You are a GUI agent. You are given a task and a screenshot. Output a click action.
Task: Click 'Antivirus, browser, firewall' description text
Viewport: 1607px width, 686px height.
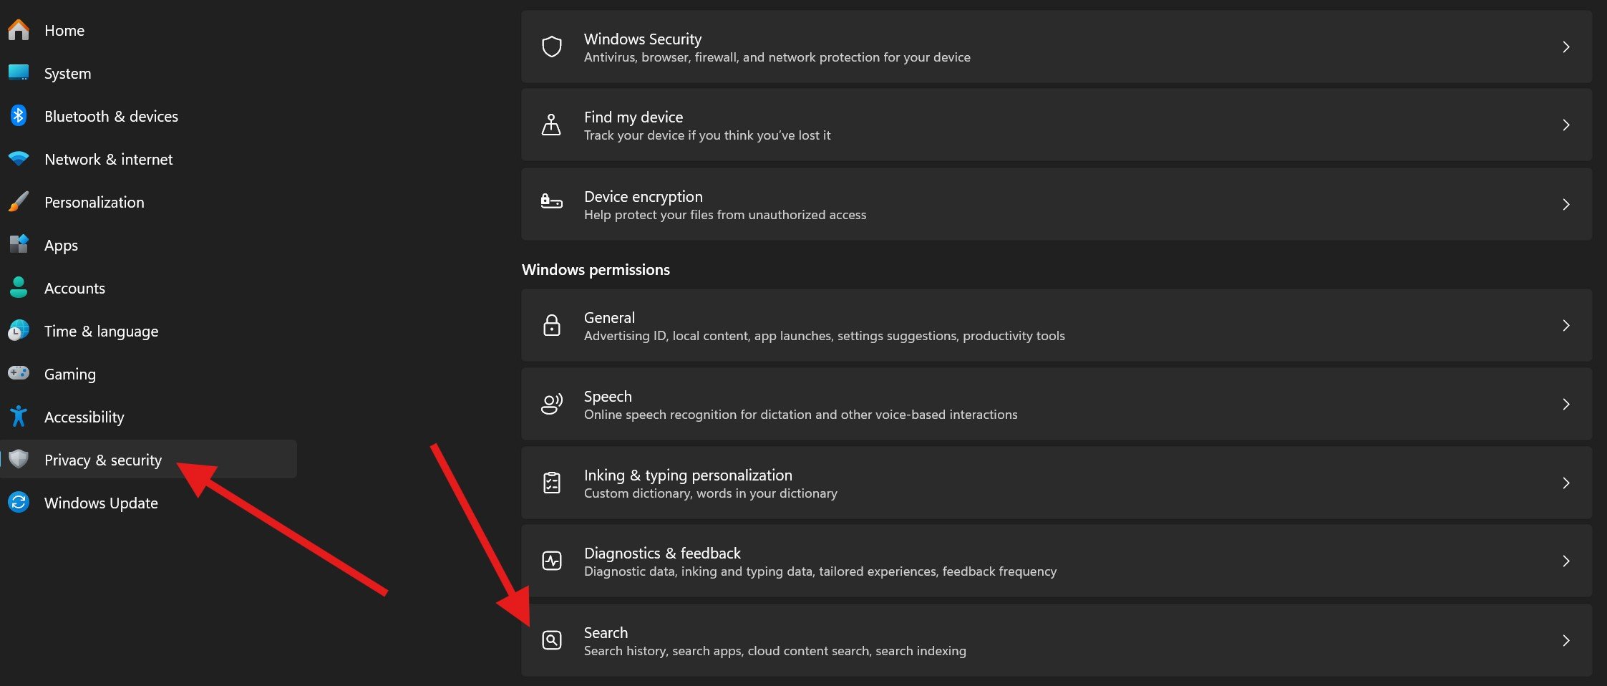777,57
